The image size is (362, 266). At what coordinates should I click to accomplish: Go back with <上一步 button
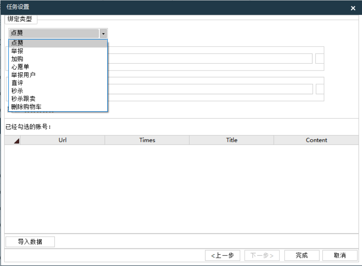tap(223, 255)
